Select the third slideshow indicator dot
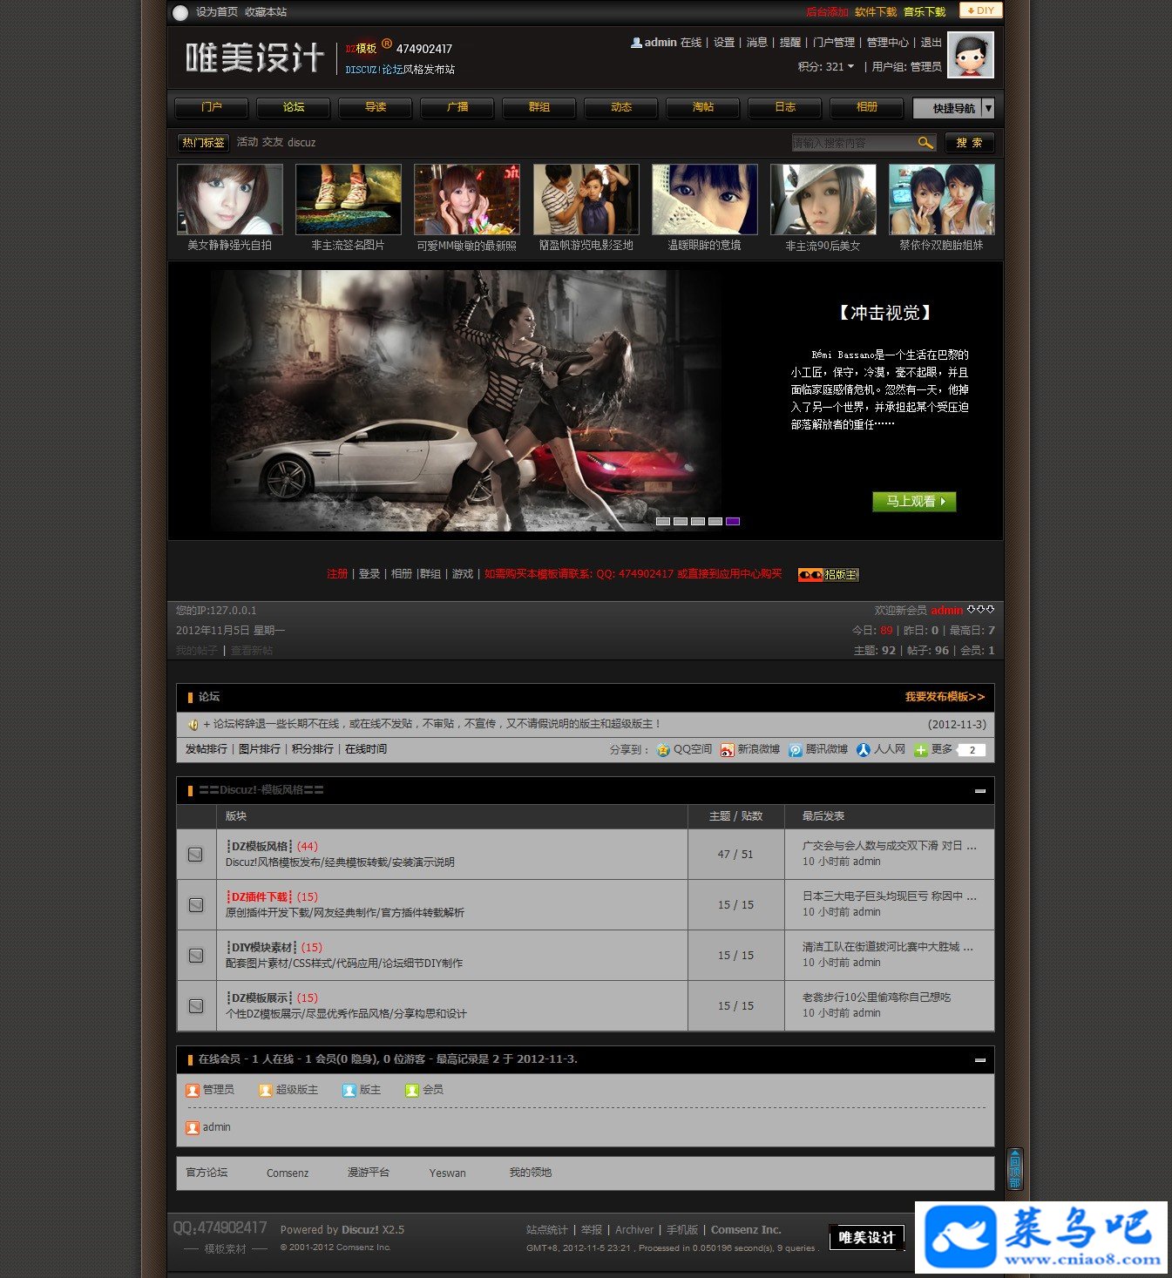 point(698,521)
